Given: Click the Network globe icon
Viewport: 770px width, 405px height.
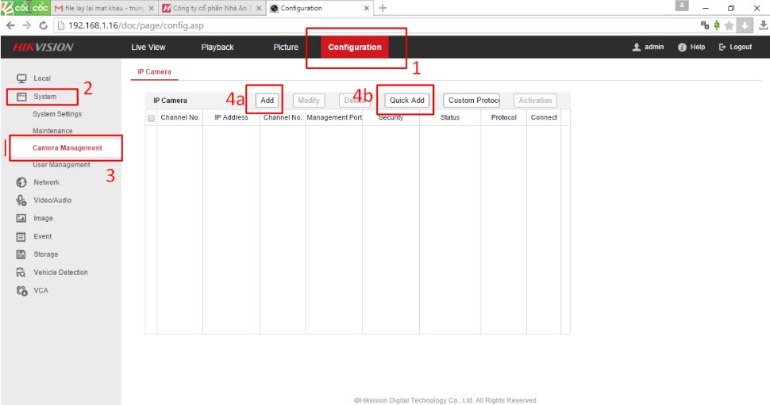Looking at the screenshot, I should pos(21,182).
